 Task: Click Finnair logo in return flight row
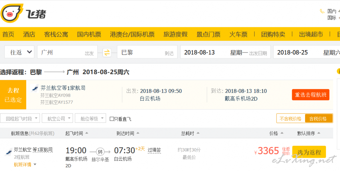[x=9, y=152]
